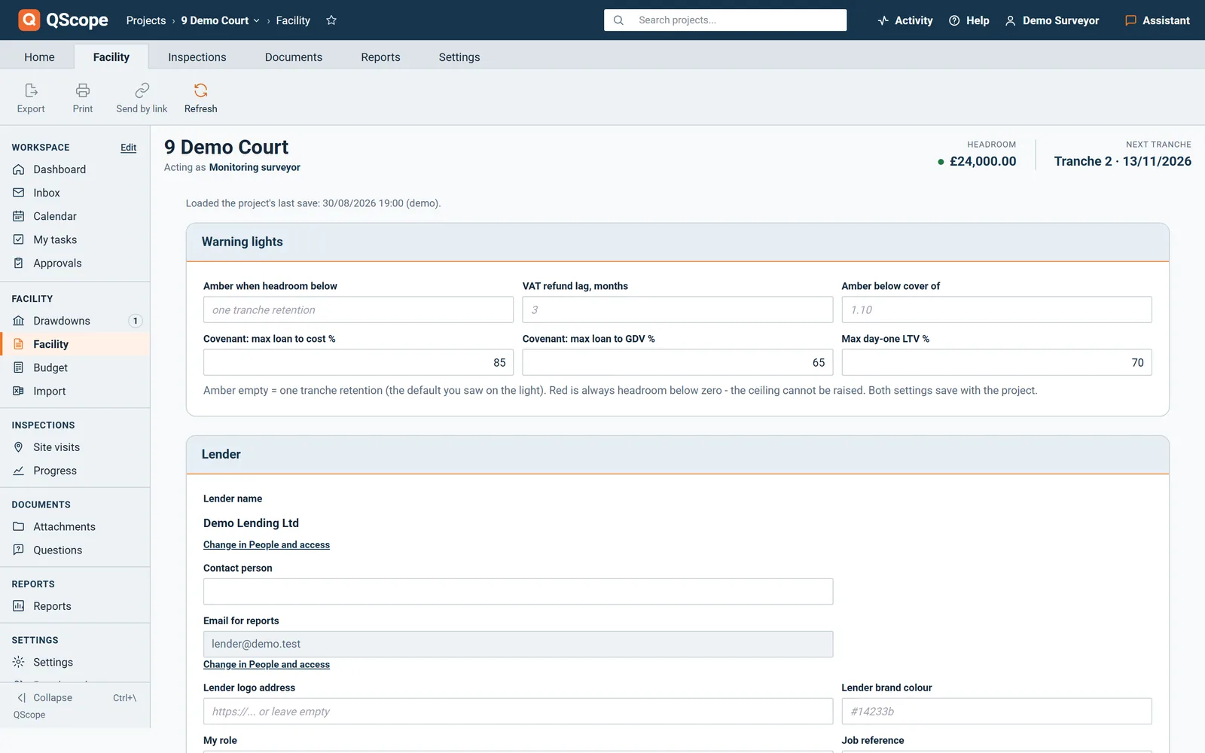
Task: Switch to the Documents tab
Action: [x=294, y=57]
